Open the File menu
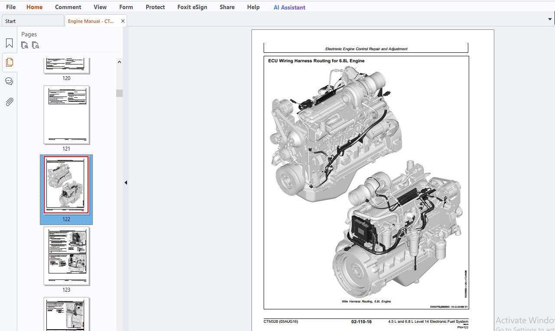This screenshot has width=555, height=331. click(11, 7)
